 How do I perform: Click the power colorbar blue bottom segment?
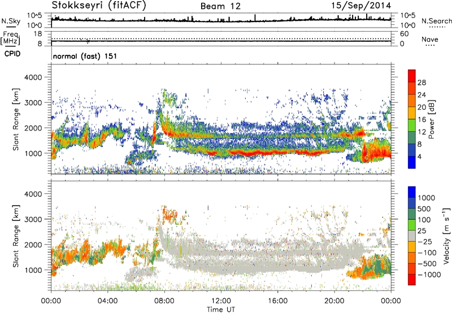(412, 163)
